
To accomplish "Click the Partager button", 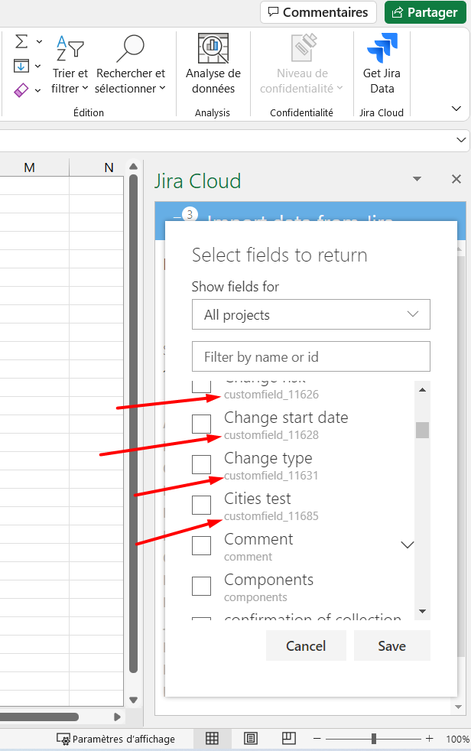I will point(425,12).
